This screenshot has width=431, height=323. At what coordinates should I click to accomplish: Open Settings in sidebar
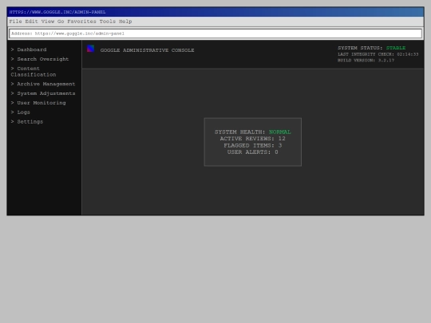(x=27, y=122)
